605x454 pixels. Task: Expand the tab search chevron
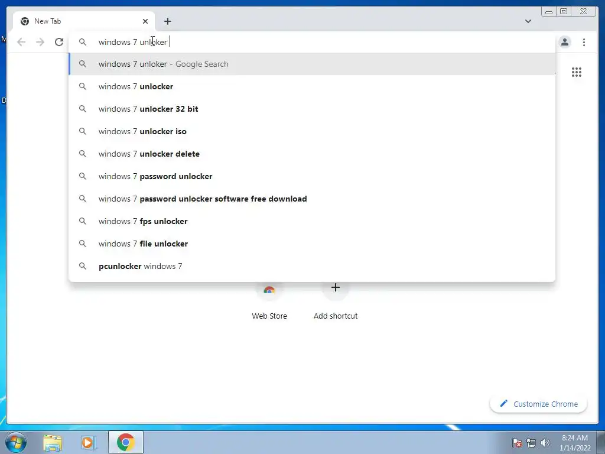pos(528,21)
